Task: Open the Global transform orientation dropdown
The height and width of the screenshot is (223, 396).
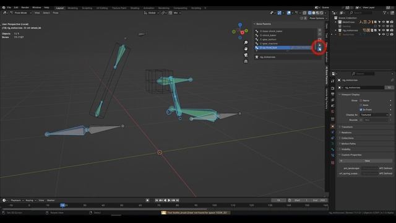Action: pyautogui.click(x=152, y=12)
